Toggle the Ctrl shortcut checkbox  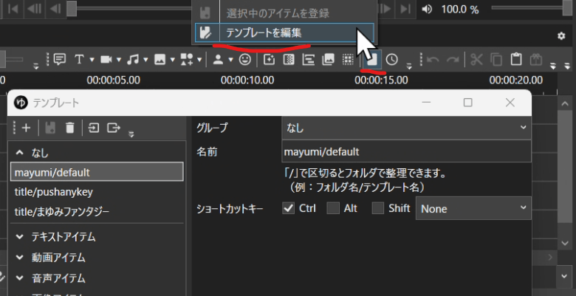coord(288,208)
